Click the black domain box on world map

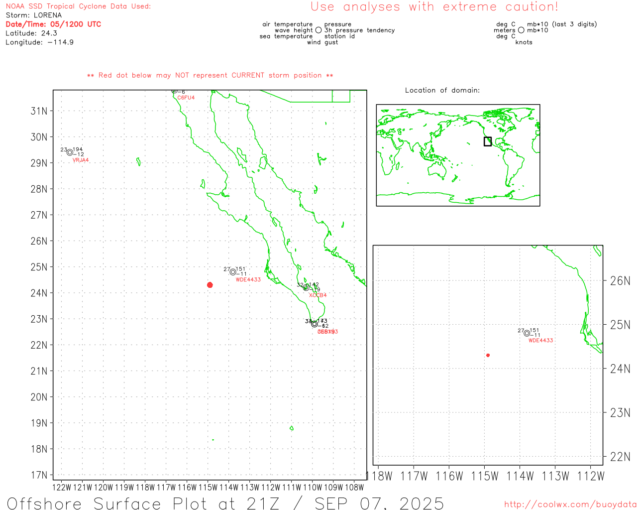(x=488, y=141)
